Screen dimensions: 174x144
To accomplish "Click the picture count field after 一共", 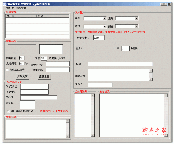I will [x=125, y=49].
